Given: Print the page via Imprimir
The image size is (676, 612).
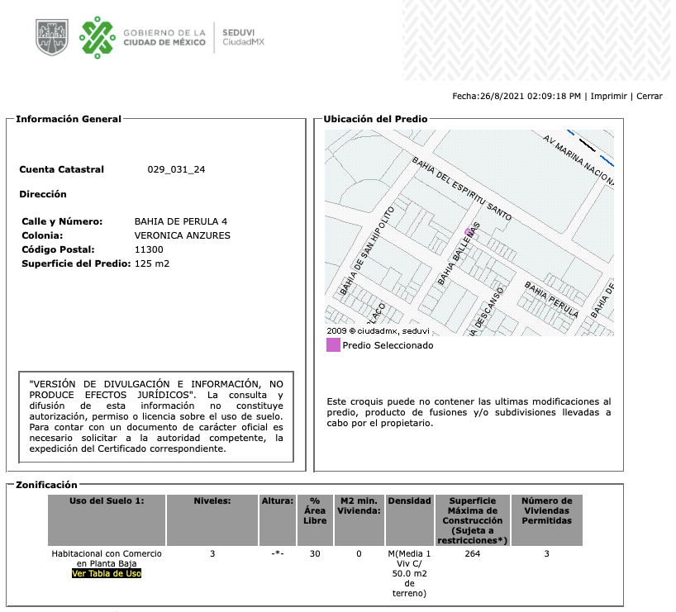Looking at the screenshot, I should [x=608, y=96].
